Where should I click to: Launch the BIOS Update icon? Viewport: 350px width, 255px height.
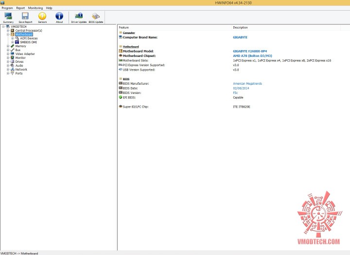[96, 16]
